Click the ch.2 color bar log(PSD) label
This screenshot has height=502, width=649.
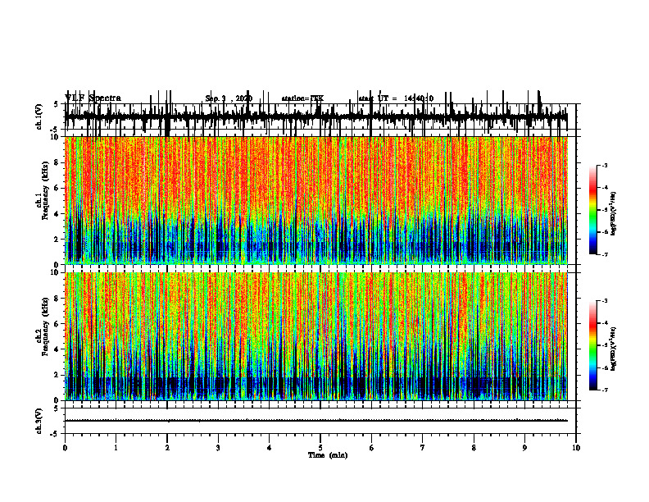pos(613,349)
